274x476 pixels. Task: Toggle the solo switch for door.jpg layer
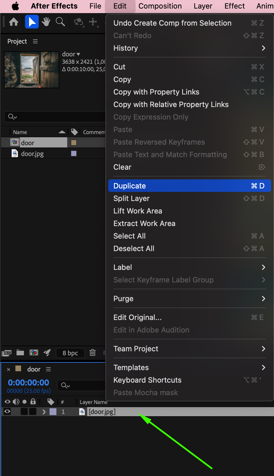24,411
